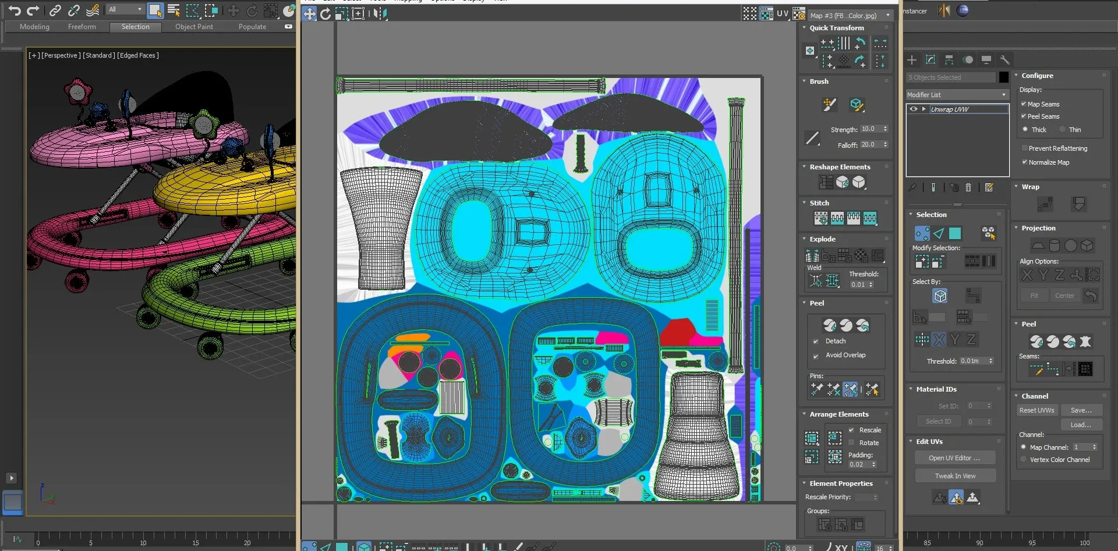
Task: Click the Redo arrow in main toolbar
Action: point(33,10)
